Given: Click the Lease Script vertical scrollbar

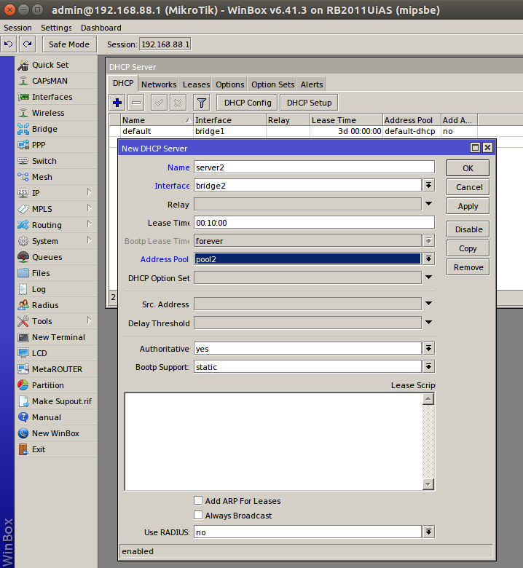Looking at the screenshot, I should 428,441.
